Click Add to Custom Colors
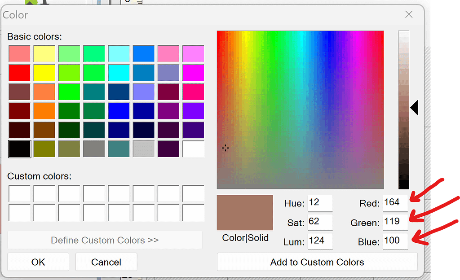Image resolution: width=460 pixels, height=280 pixels. [x=317, y=262]
